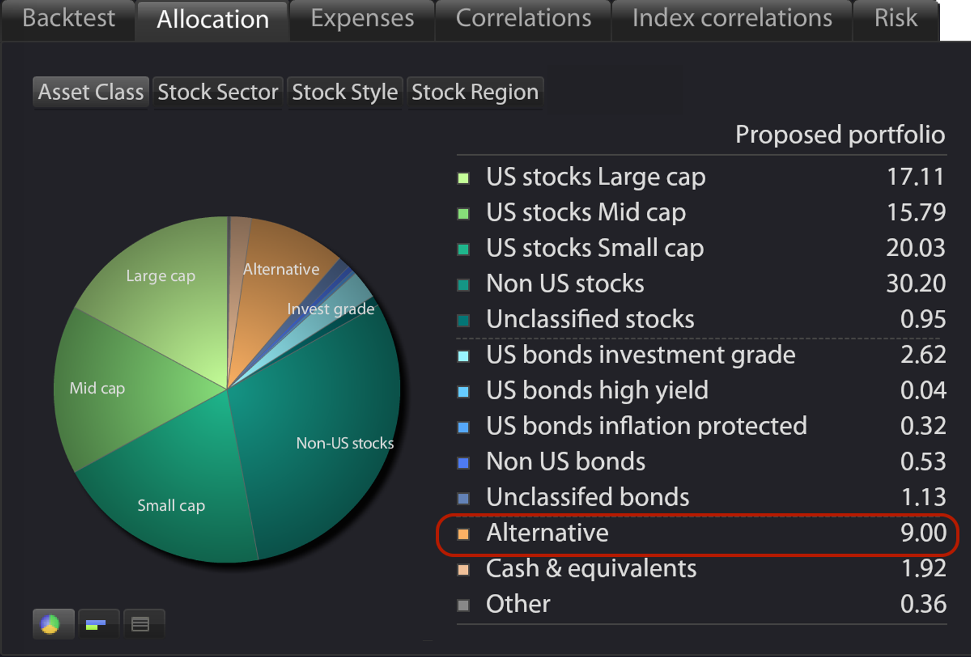Show Stock Style breakdown
This screenshot has height=657, width=971.
point(345,92)
